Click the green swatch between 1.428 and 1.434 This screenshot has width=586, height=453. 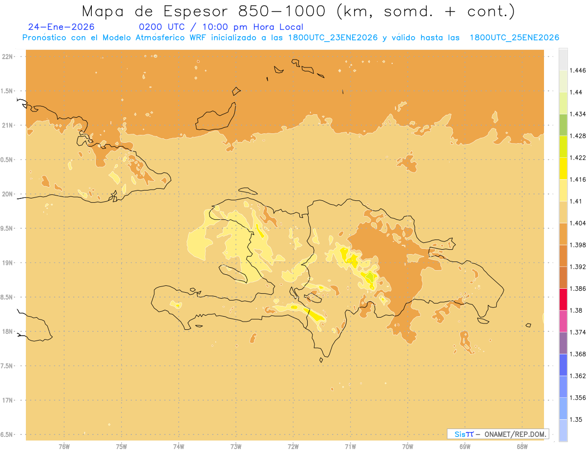(563, 125)
